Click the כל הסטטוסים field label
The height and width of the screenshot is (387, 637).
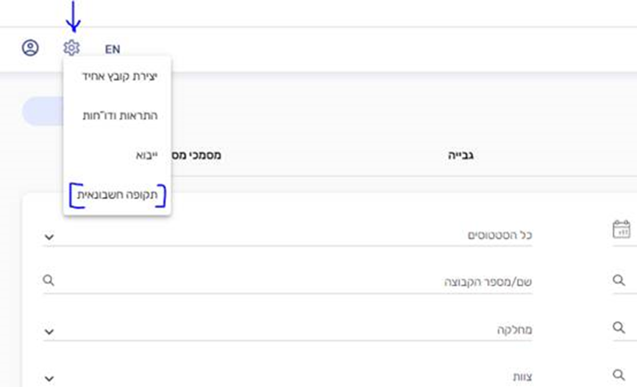click(499, 235)
